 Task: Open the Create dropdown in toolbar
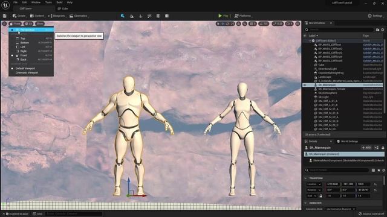tap(19, 16)
